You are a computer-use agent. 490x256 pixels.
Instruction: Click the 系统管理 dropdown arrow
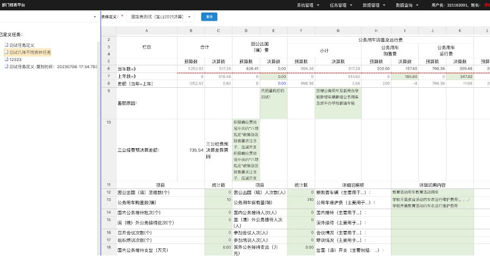click(x=318, y=5)
